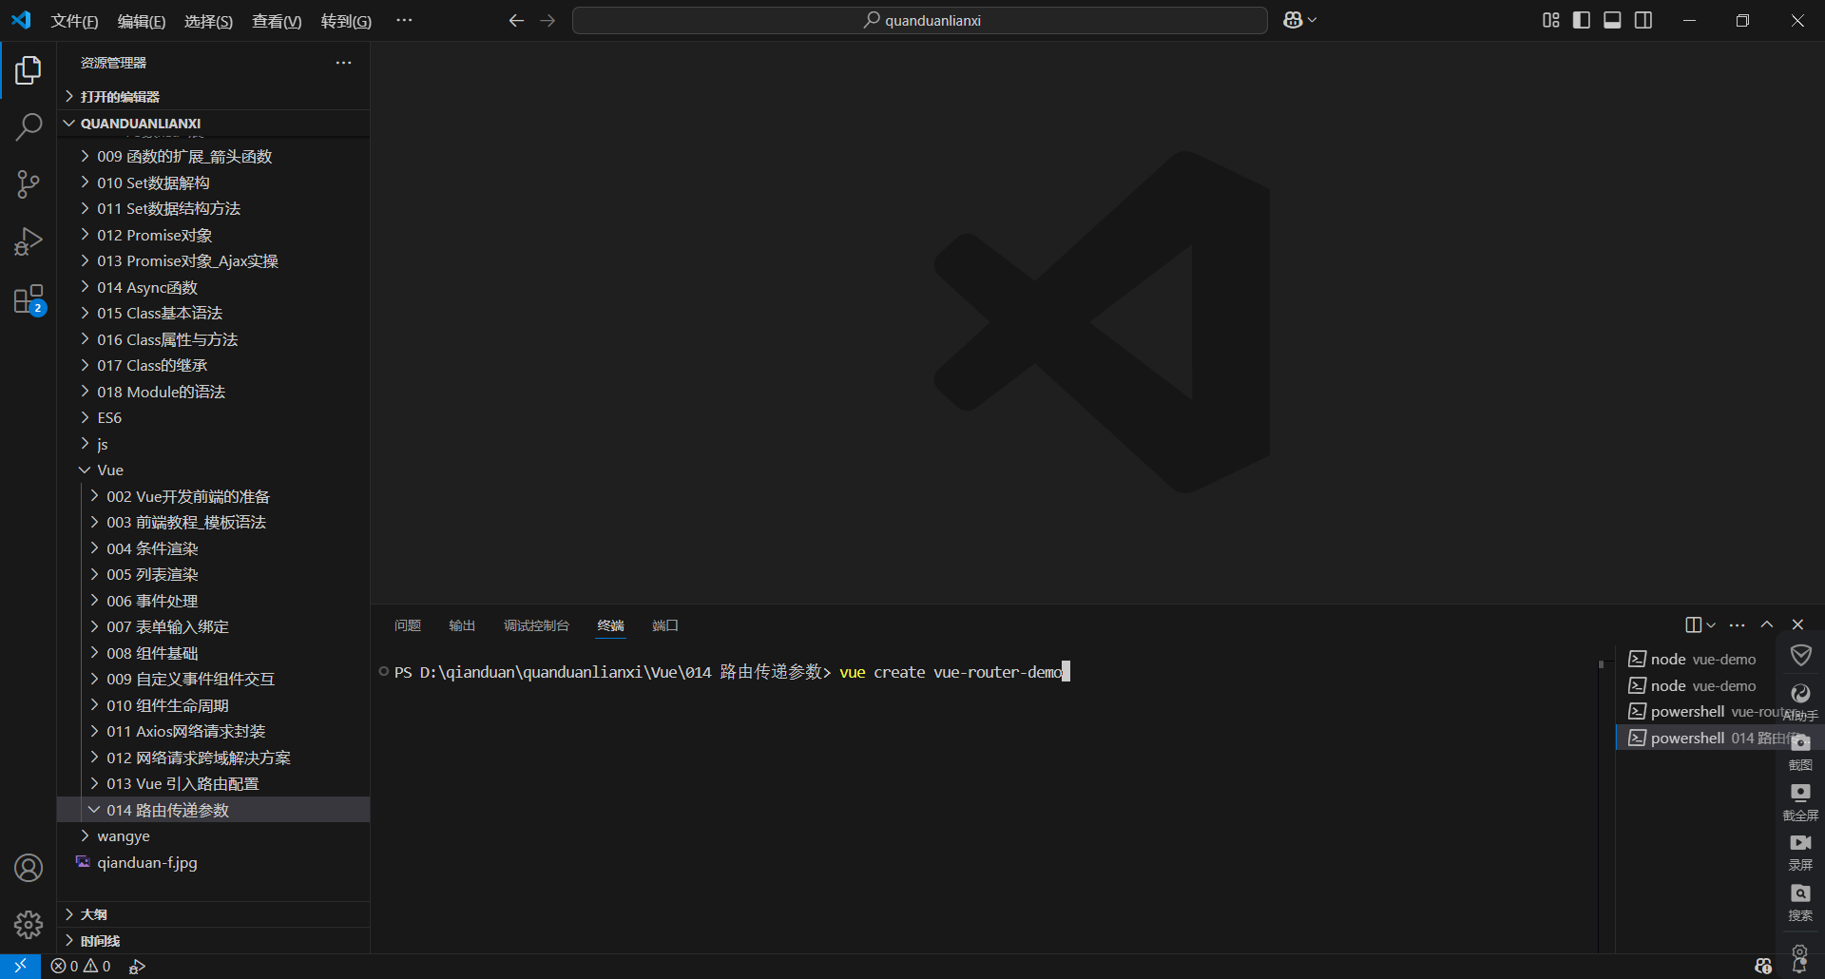This screenshot has height=979, width=1825.
Task: Switch to the 输出 panel tab
Action: (x=462, y=625)
